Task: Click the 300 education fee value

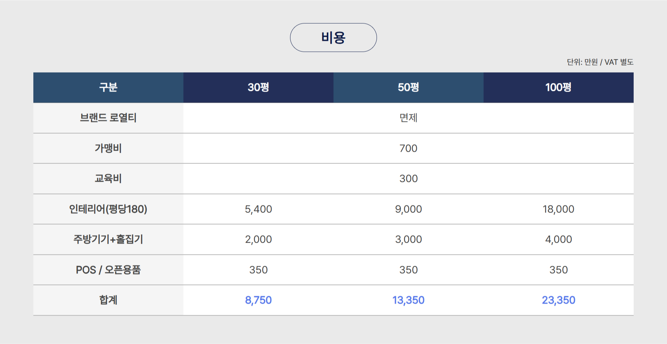Action: pos(409,178)
